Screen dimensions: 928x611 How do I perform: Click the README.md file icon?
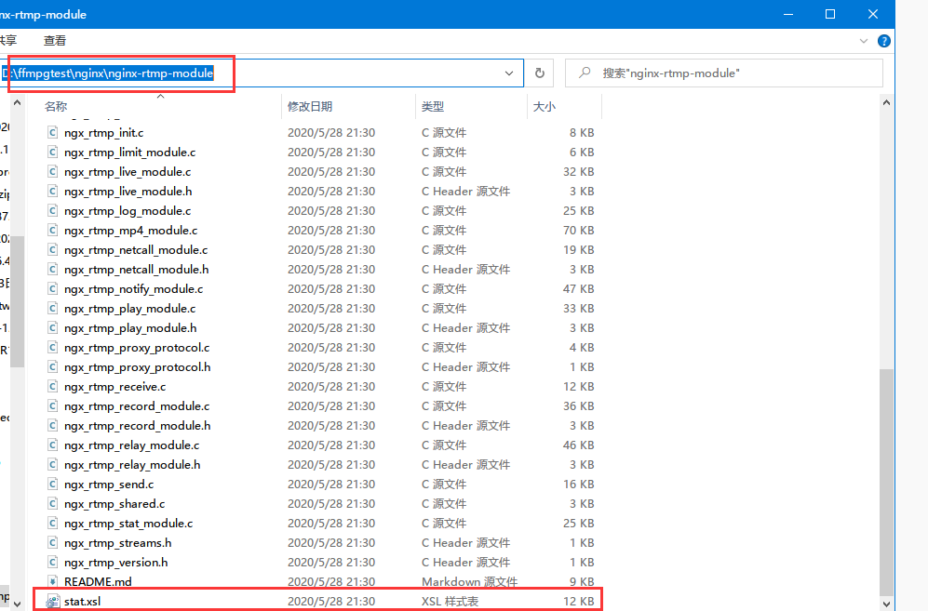pos(53,581)
